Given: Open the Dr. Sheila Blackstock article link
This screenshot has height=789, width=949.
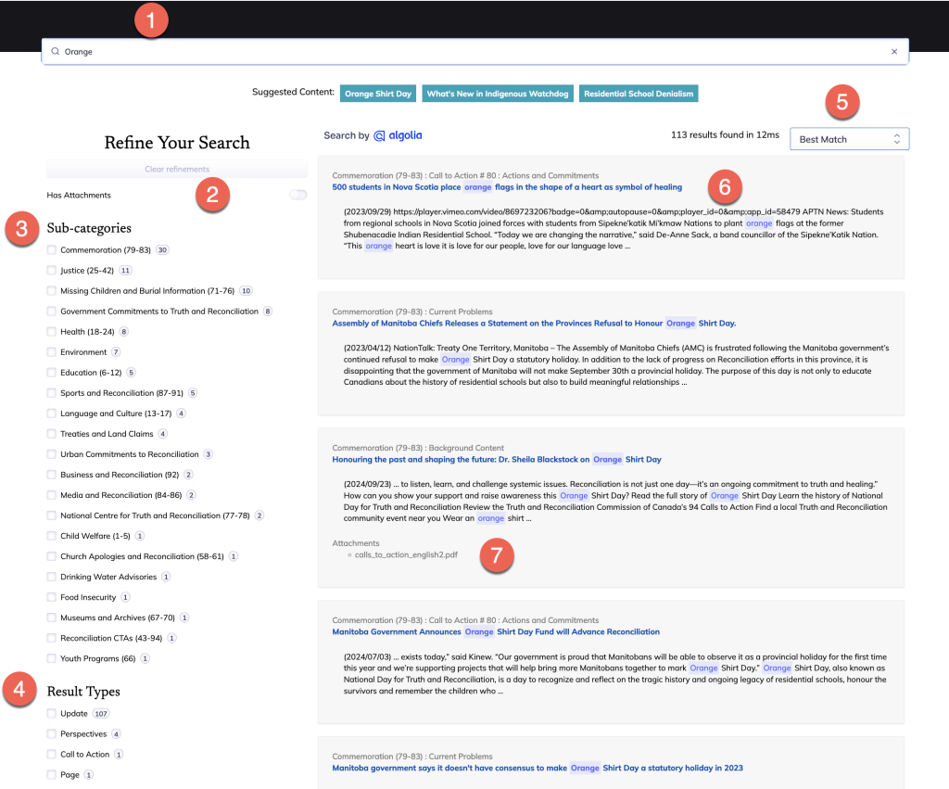Looking at the screenshot, I should 496,460.
